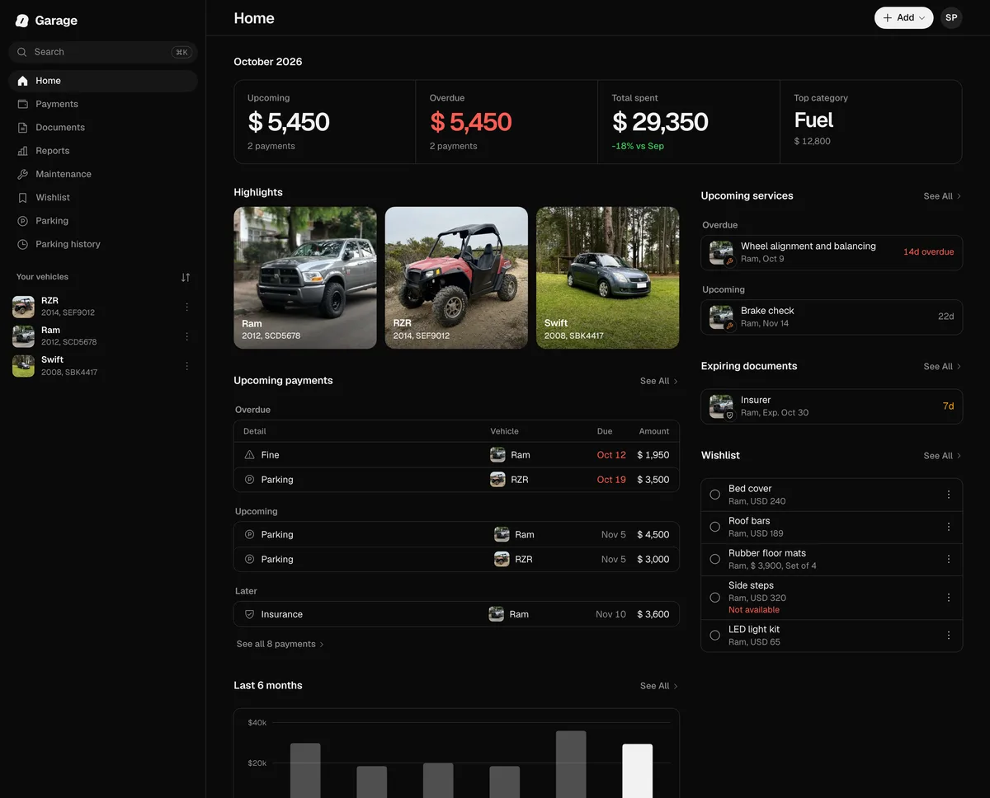990x798 pixels.
Task: See all upcoming payments
Action: point(659,381)
